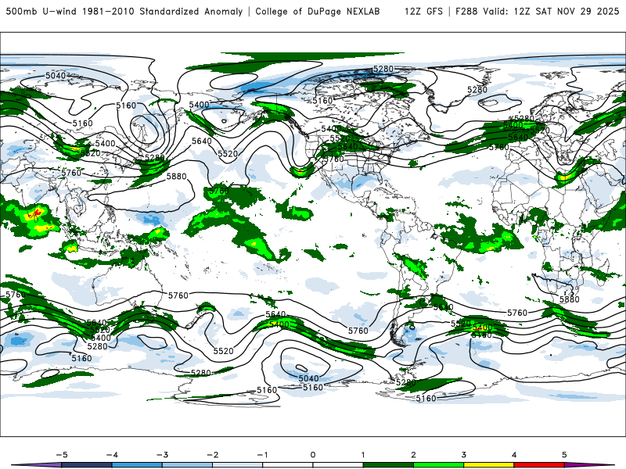Screen dimensions: 626x469
Task: Click the '5040' contour label near Antarctica
Action: tap(308, 378)
